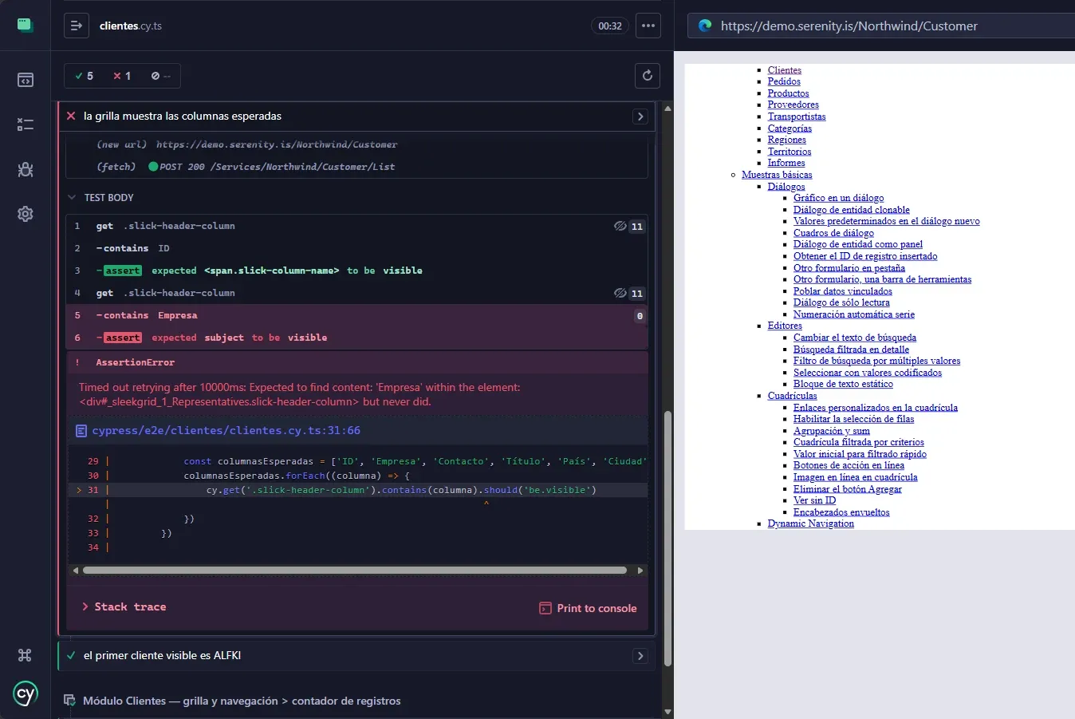Click right arrow of code frame scrollbar
1075x719 pixels.
coord(640,571)
